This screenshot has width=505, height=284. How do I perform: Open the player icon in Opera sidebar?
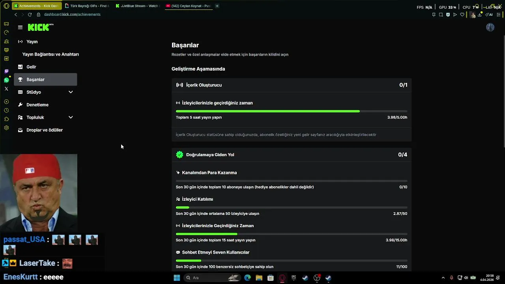pos(6,102)
